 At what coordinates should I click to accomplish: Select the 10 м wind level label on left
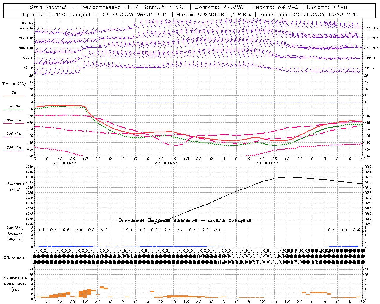[28, 68]
